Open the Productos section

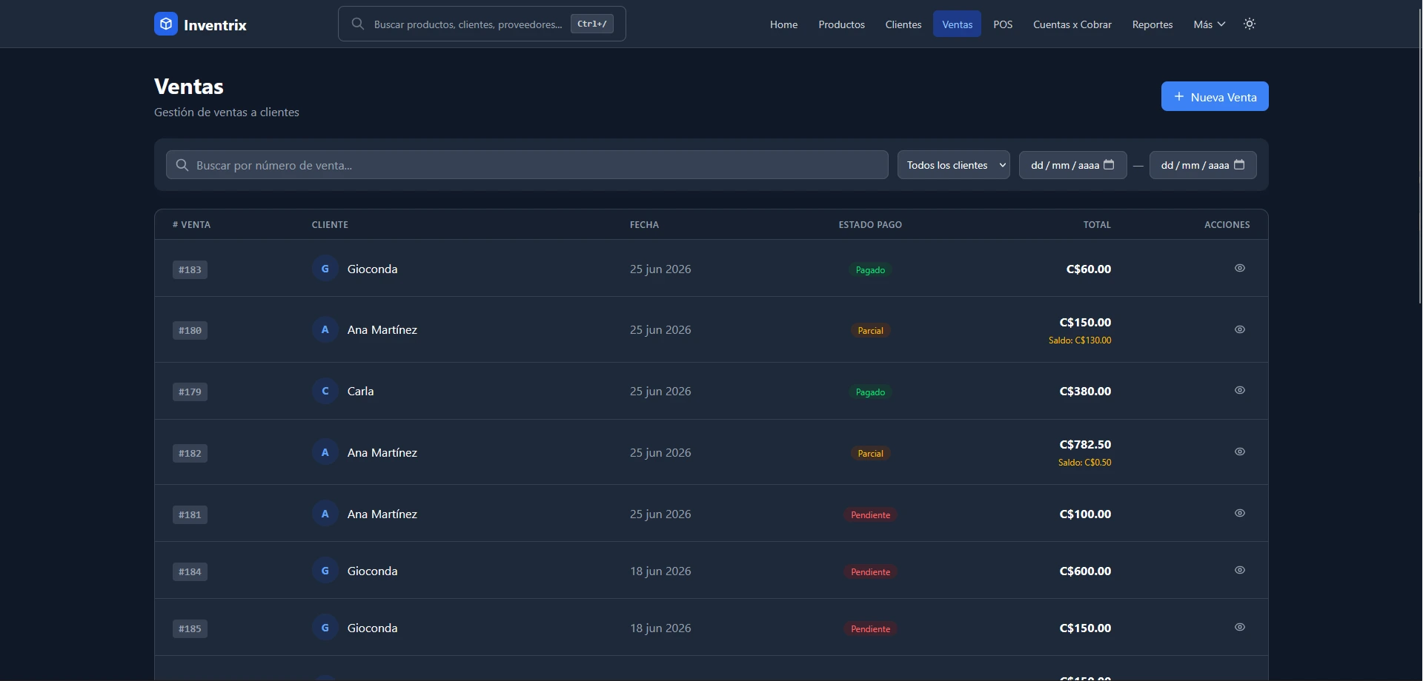[x=841, y=24]
